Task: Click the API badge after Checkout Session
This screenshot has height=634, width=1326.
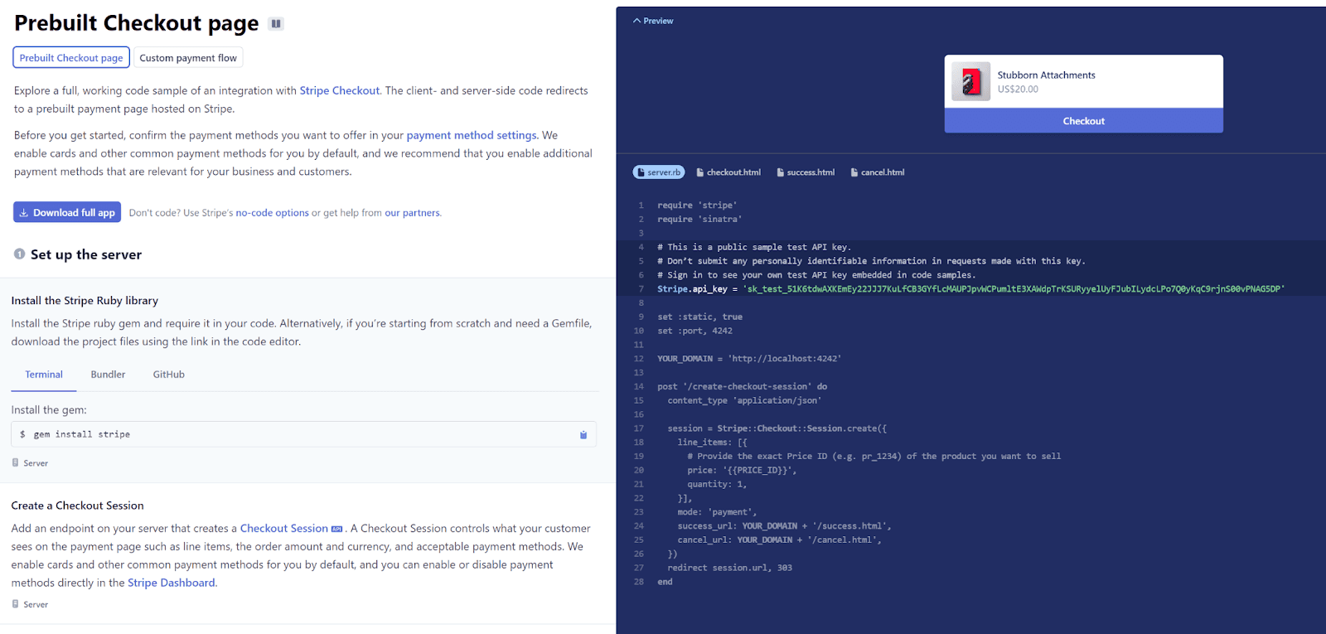Action: [x=336, y=529]
